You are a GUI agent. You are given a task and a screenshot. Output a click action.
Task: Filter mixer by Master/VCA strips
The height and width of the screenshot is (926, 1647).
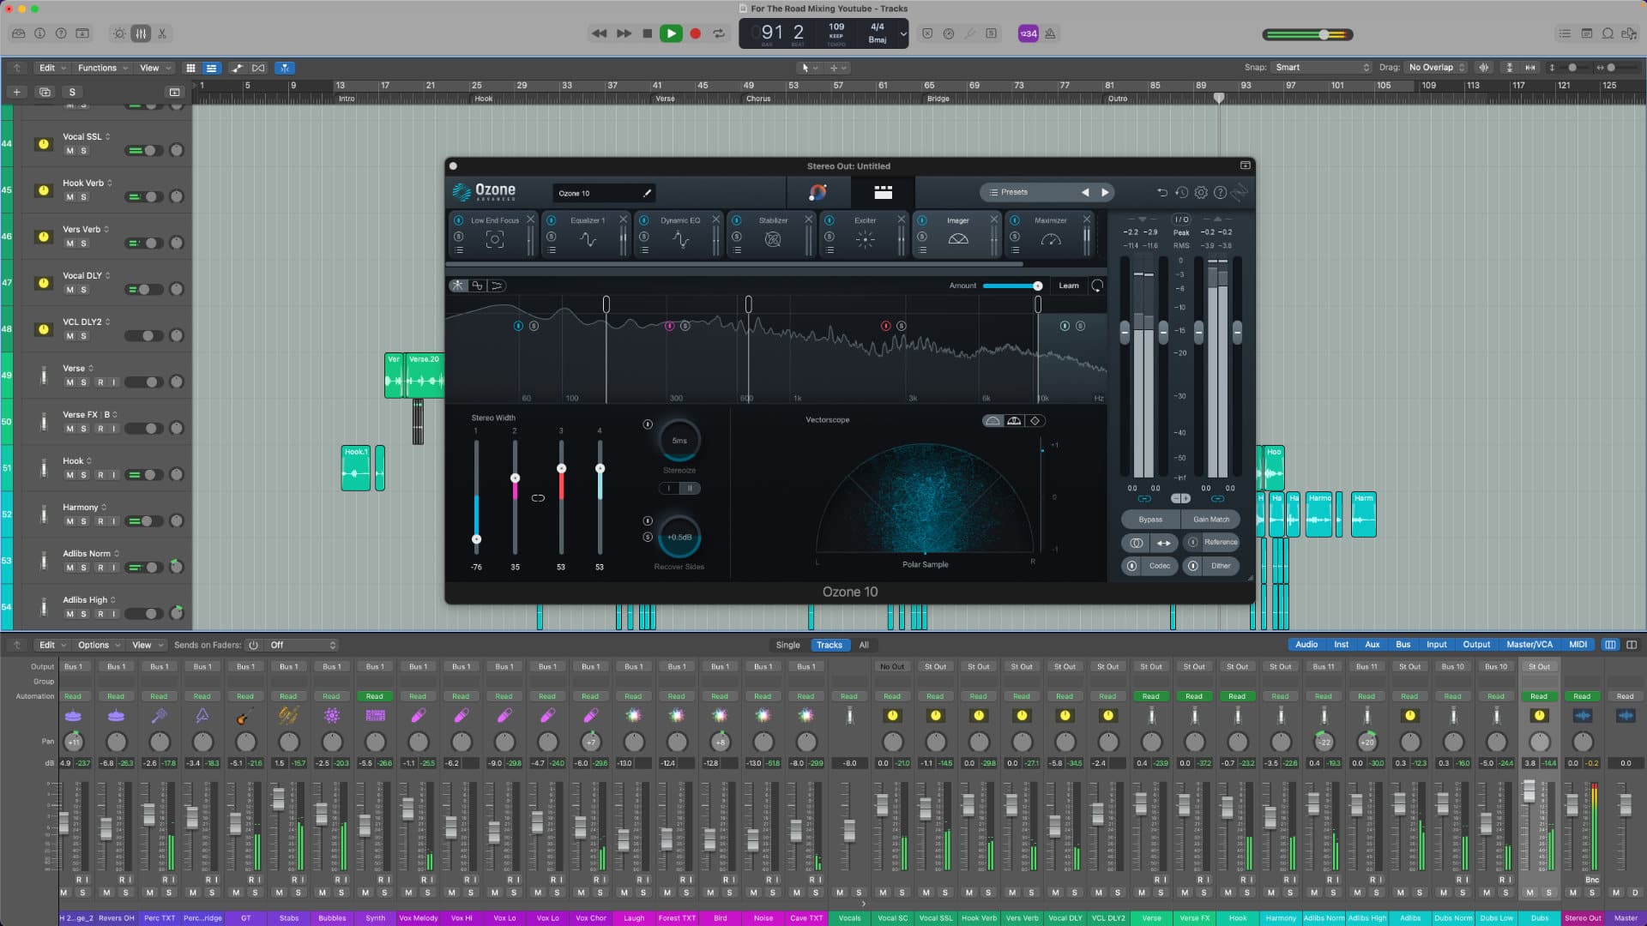(1529, 645)
